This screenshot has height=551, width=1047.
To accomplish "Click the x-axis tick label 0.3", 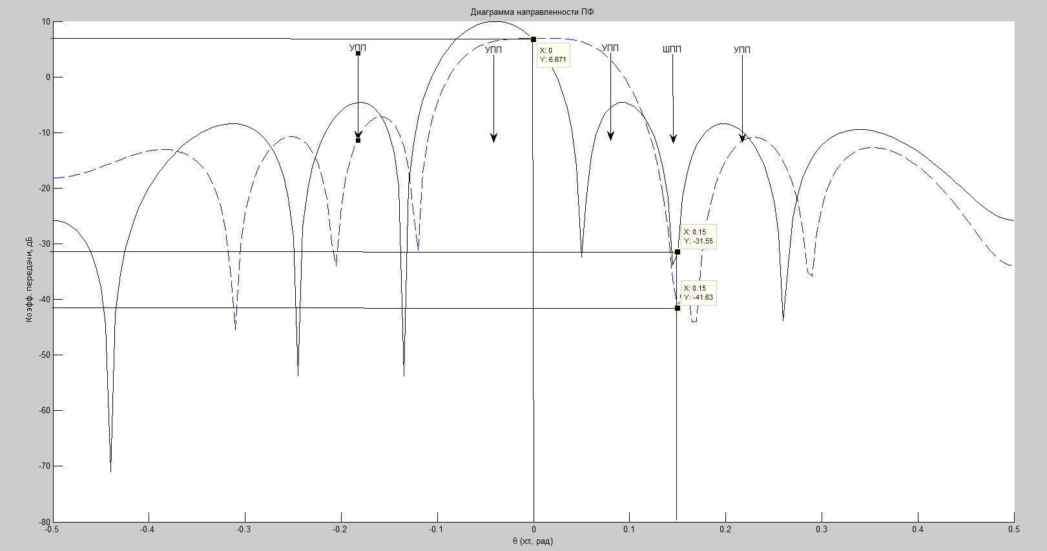I will pyautogui.click(x=822, y=529).
